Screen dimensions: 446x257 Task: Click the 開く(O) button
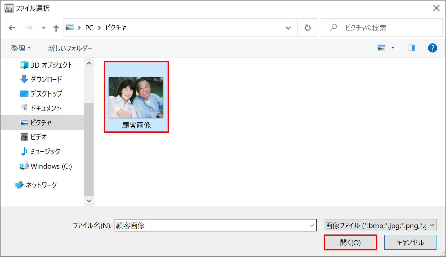(x=350, y=243)
